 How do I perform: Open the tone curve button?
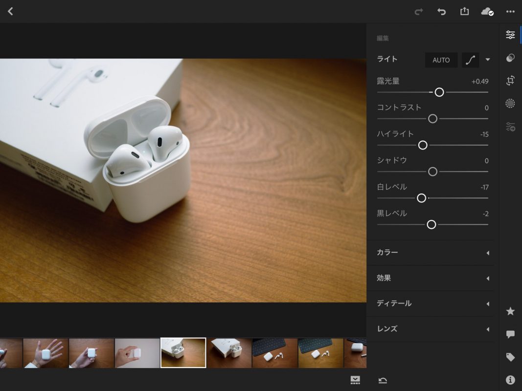[x=470, y=60]
